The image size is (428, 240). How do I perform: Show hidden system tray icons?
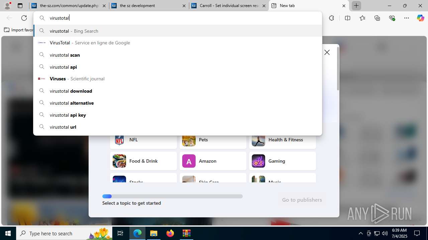point(360,233)
